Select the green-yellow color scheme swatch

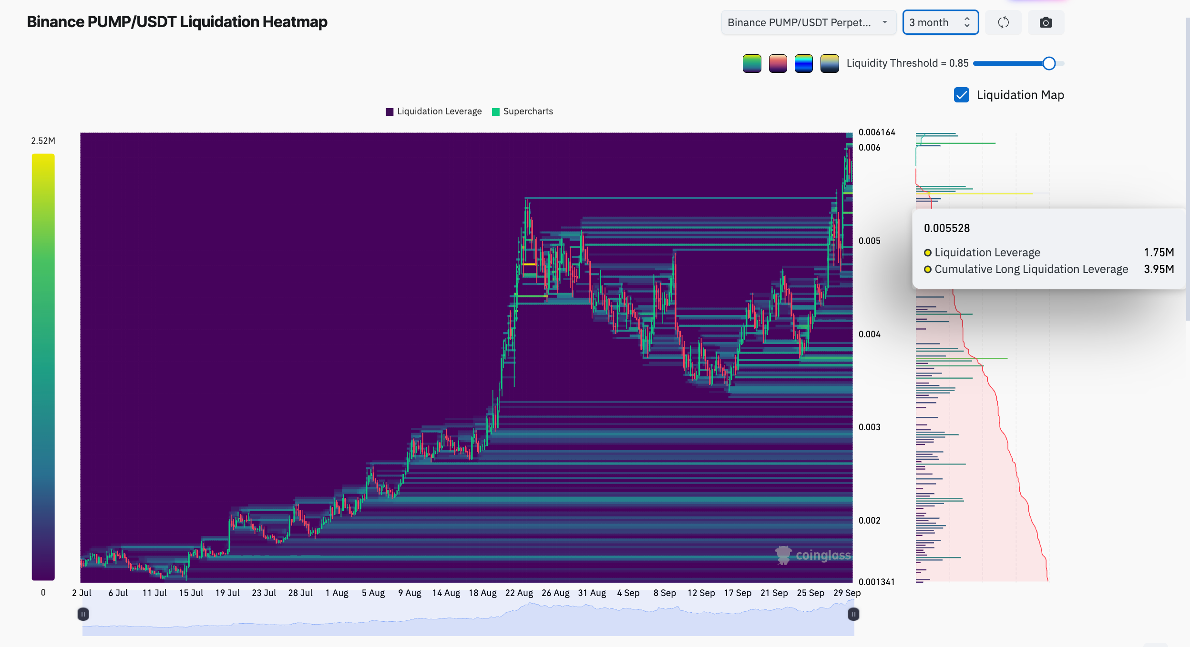tap(752, 63)
